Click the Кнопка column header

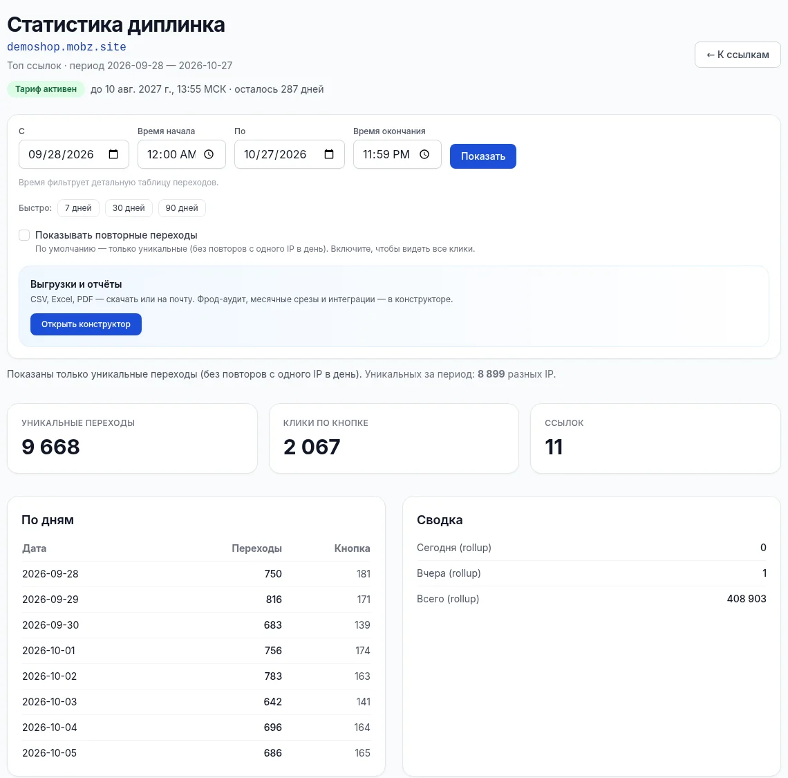[x=353, y=548]
